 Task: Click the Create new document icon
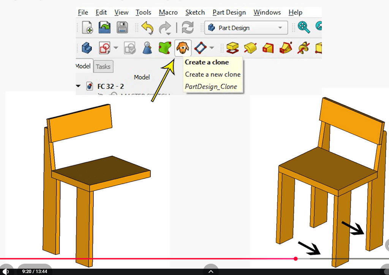pyautogui.click(x=87, y=28)
